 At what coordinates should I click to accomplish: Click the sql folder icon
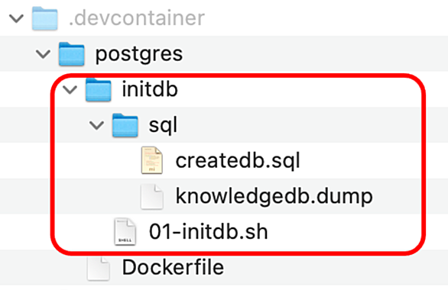click(x=125, y=125)
